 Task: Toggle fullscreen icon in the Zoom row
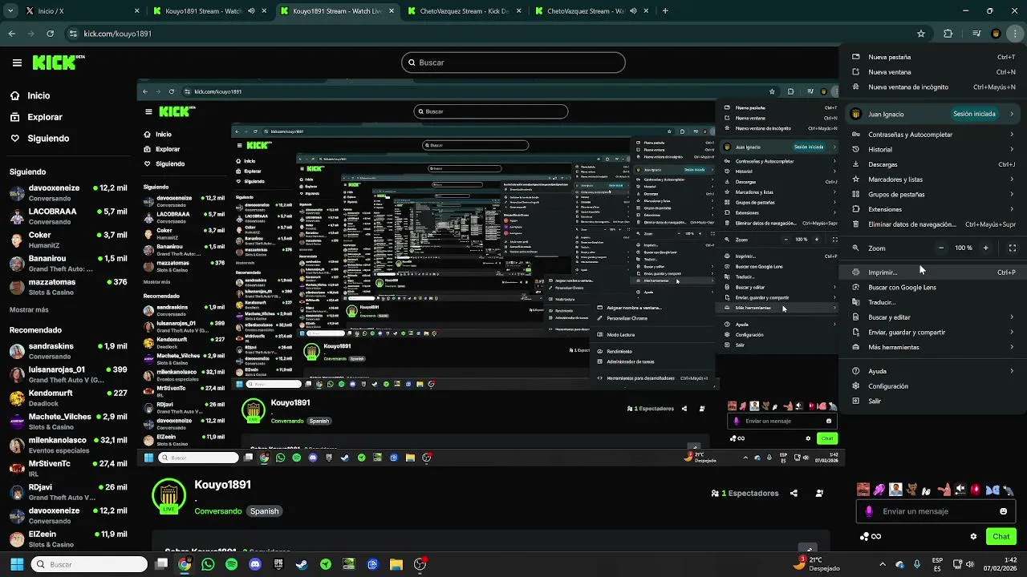(1013, 248)
